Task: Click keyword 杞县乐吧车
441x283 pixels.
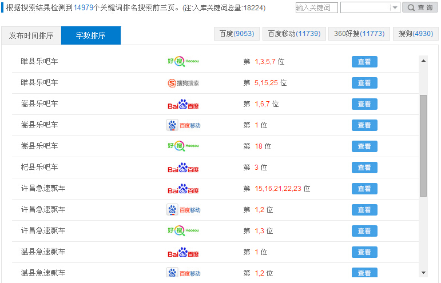Action: point(39,167)
